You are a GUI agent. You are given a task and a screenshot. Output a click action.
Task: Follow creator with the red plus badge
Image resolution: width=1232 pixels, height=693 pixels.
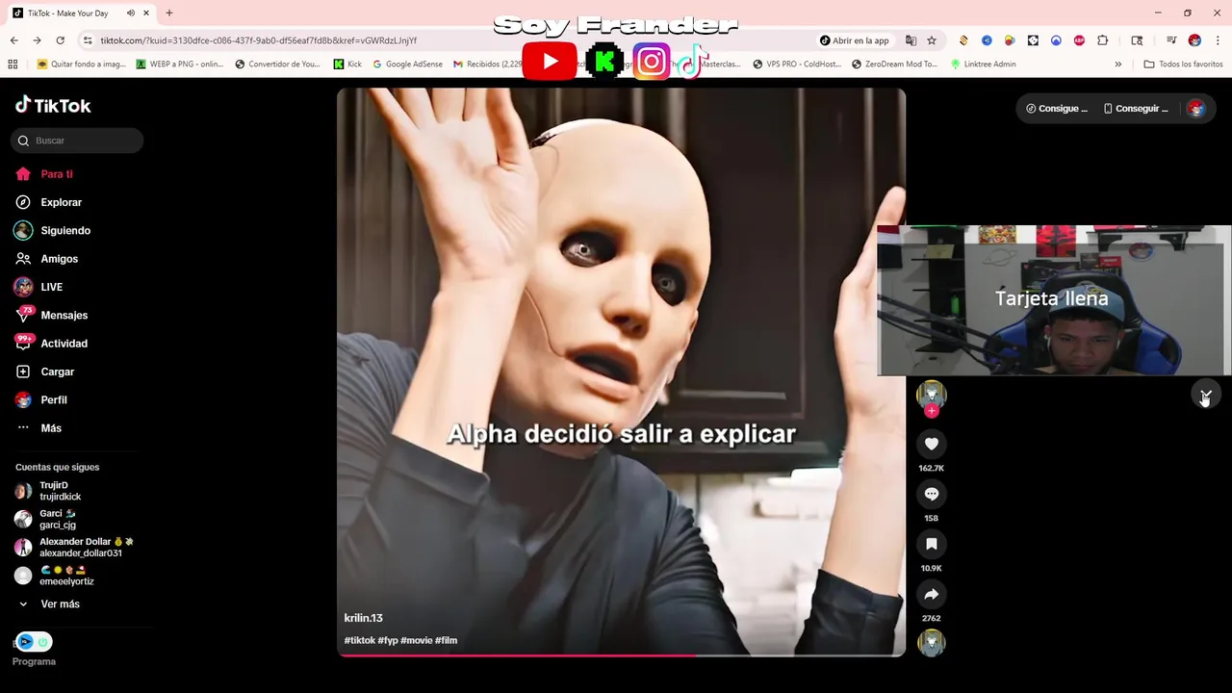point(931,411)
